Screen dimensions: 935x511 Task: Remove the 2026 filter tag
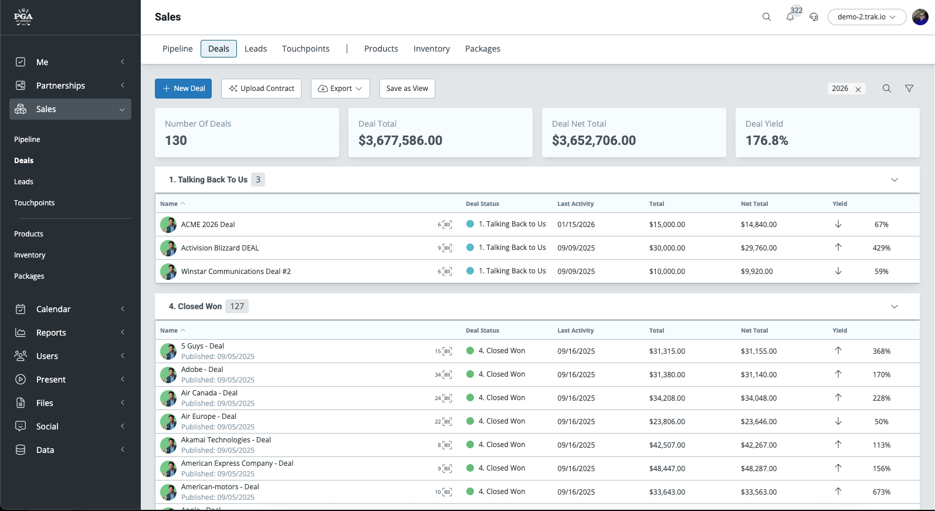[858, 89]
